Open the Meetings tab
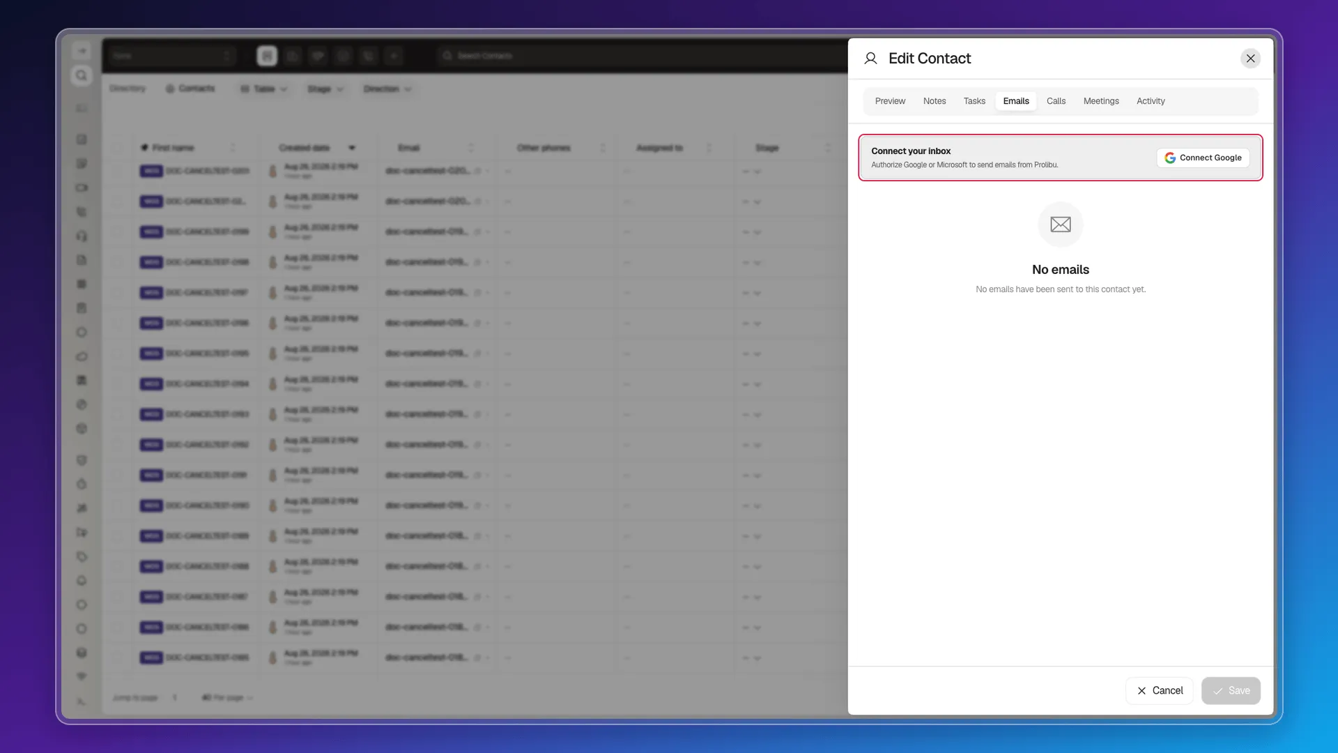Screen dimensions: 1338x753 1101,101
